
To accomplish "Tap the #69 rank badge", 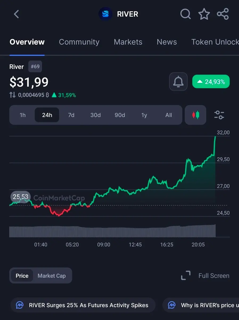I will (x=35, y=66).
